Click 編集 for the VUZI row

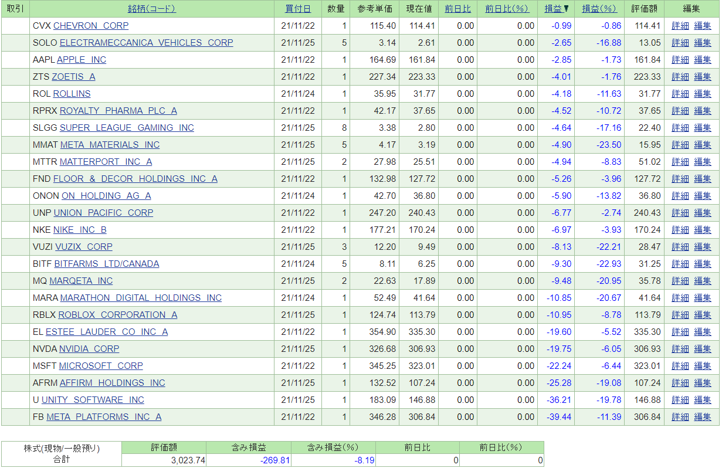[703, 247]
